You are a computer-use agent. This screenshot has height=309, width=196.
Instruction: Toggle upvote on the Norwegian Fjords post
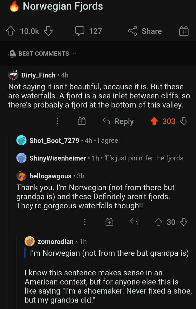(x=10, y=31)
